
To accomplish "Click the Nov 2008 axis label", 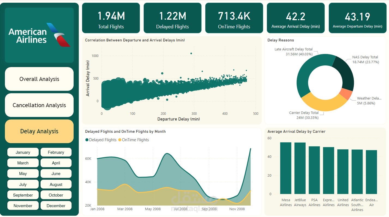I will [237, 209].
